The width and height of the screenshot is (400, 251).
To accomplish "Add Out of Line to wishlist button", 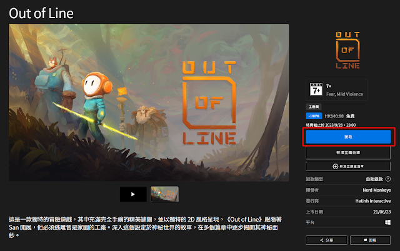I will pos(348,167).
